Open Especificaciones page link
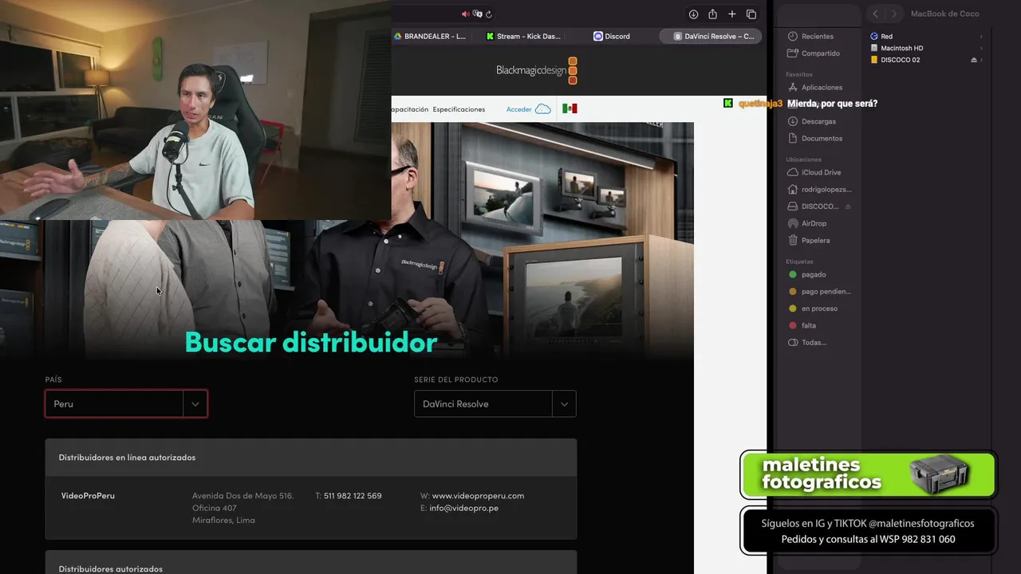This screenshot has height=574, width=1021. click(x=459, y=109)
